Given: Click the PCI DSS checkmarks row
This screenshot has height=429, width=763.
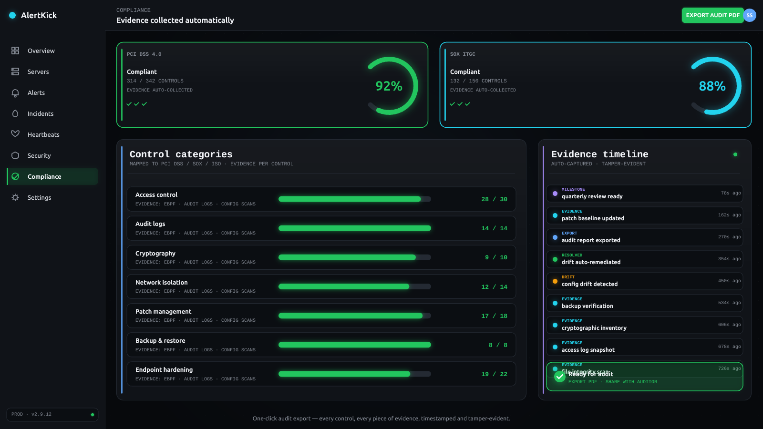Looking at the screenshot, I should tap(137, 104).
